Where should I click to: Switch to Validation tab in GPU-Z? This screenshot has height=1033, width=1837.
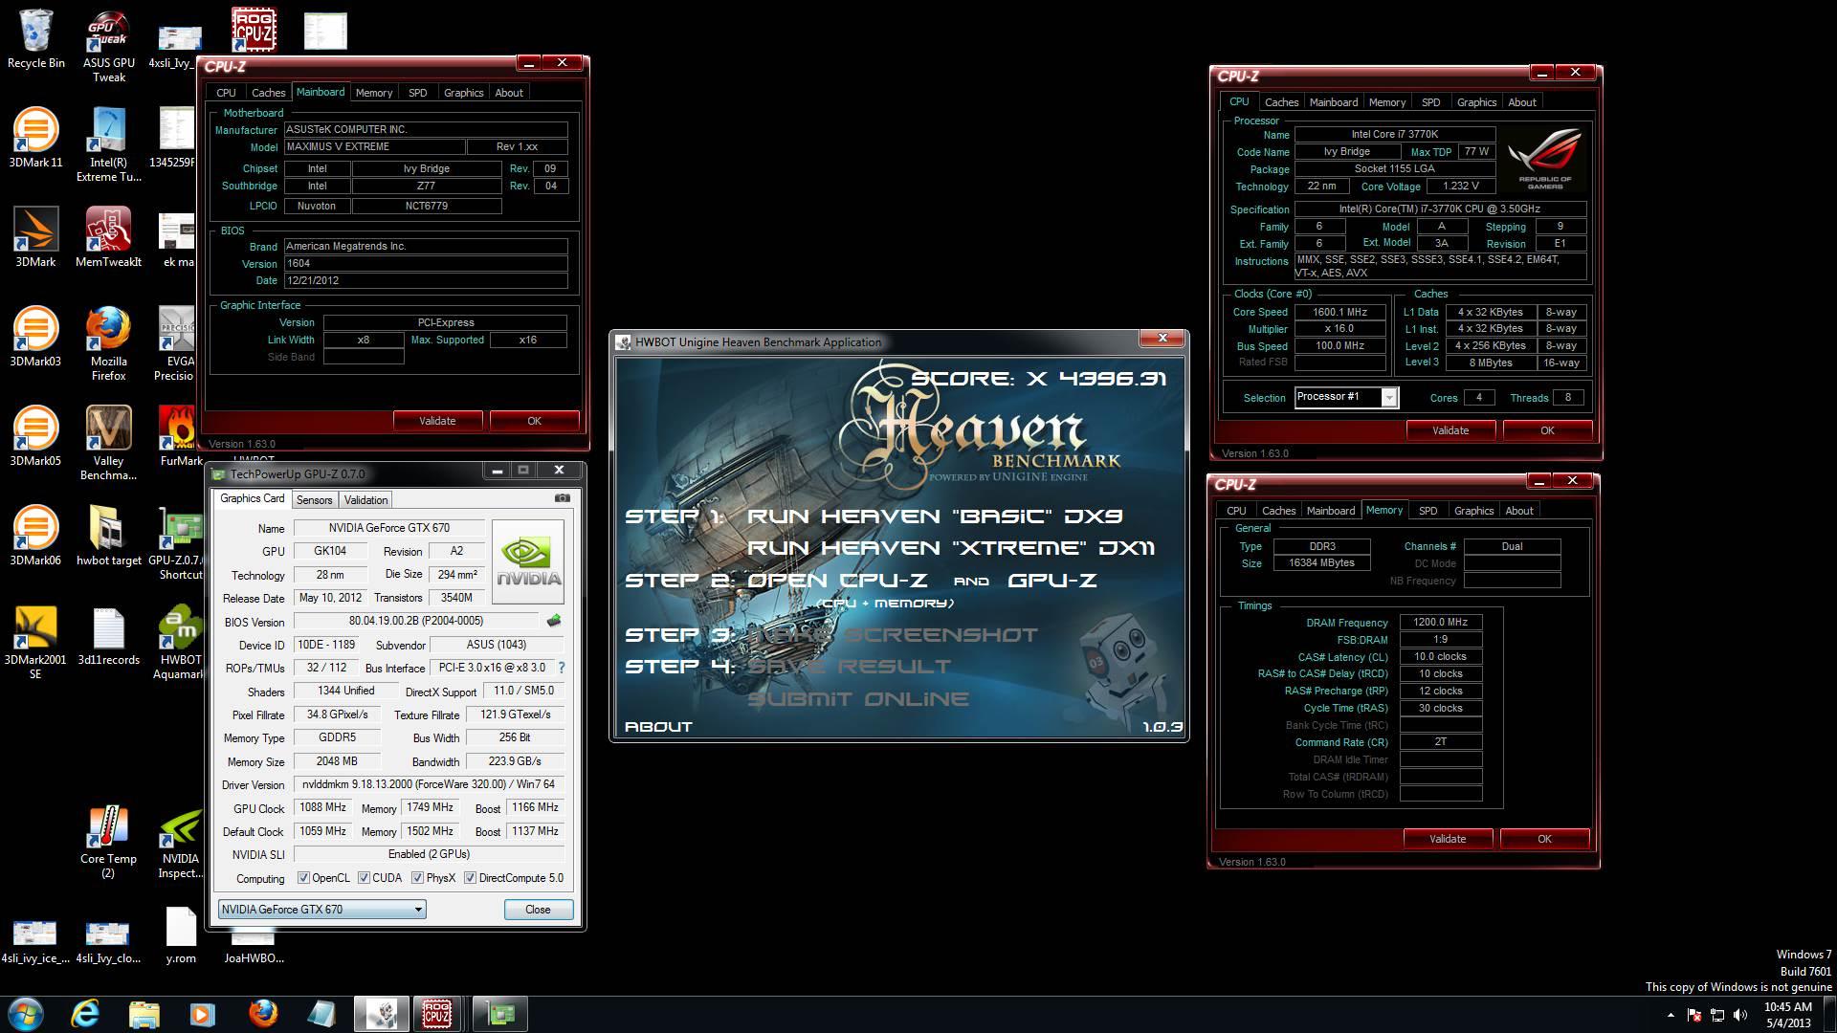[365, 499]
